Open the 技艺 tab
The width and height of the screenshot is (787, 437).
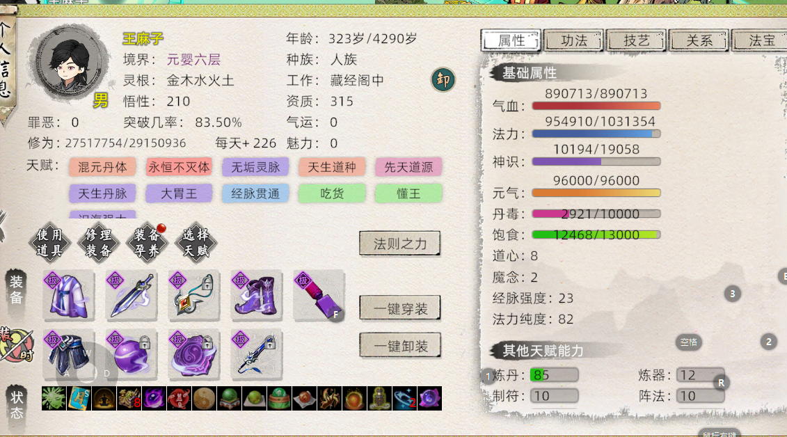click(637, 40)
